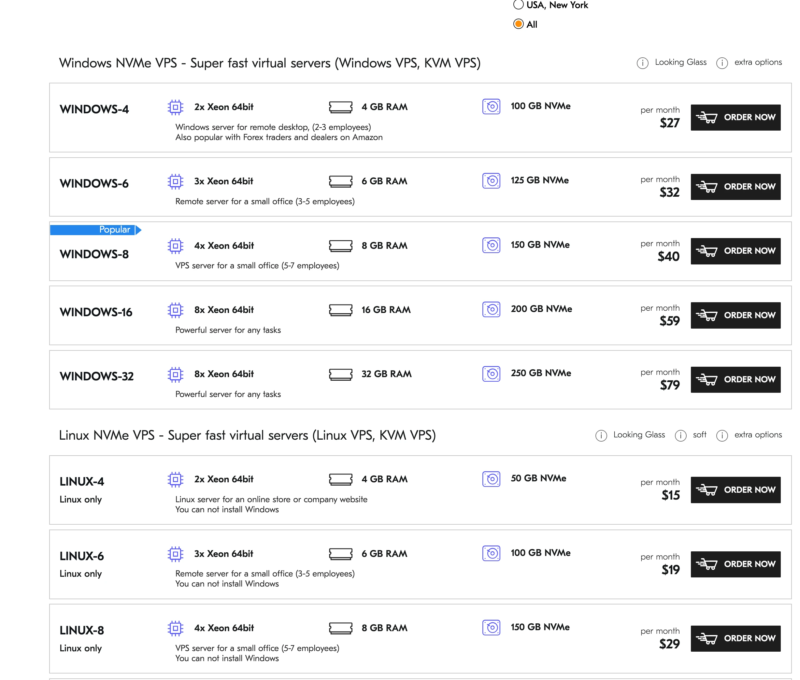Order the WINDOWS-6 plan for $32

click(x=735, y=187)
